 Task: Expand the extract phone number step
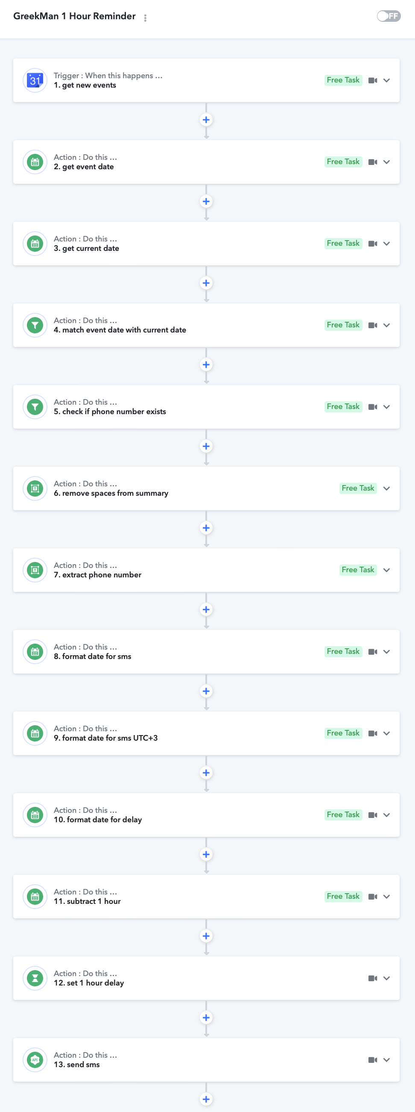[x=386, y=570]
